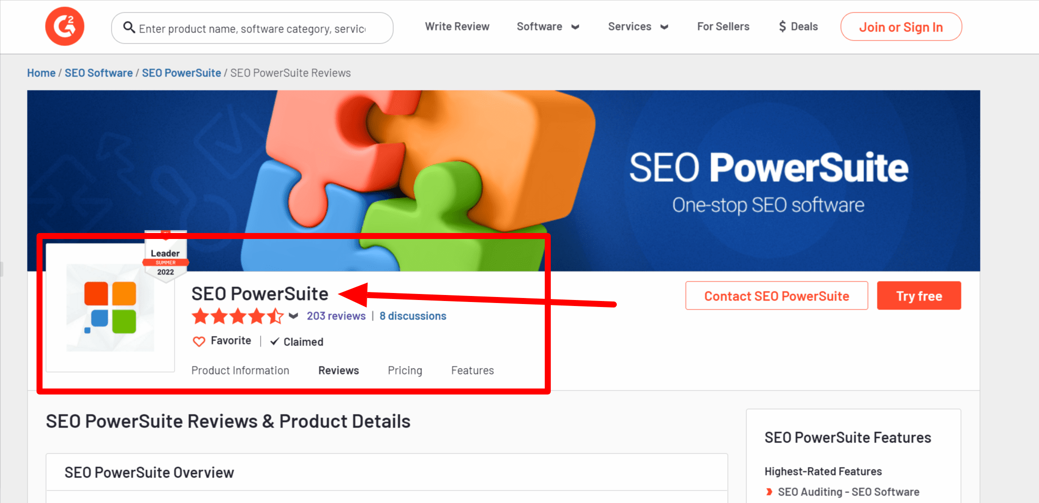Click the heart Favorite icon
The height and width of the screenshot is (503, 1039).
199,341
